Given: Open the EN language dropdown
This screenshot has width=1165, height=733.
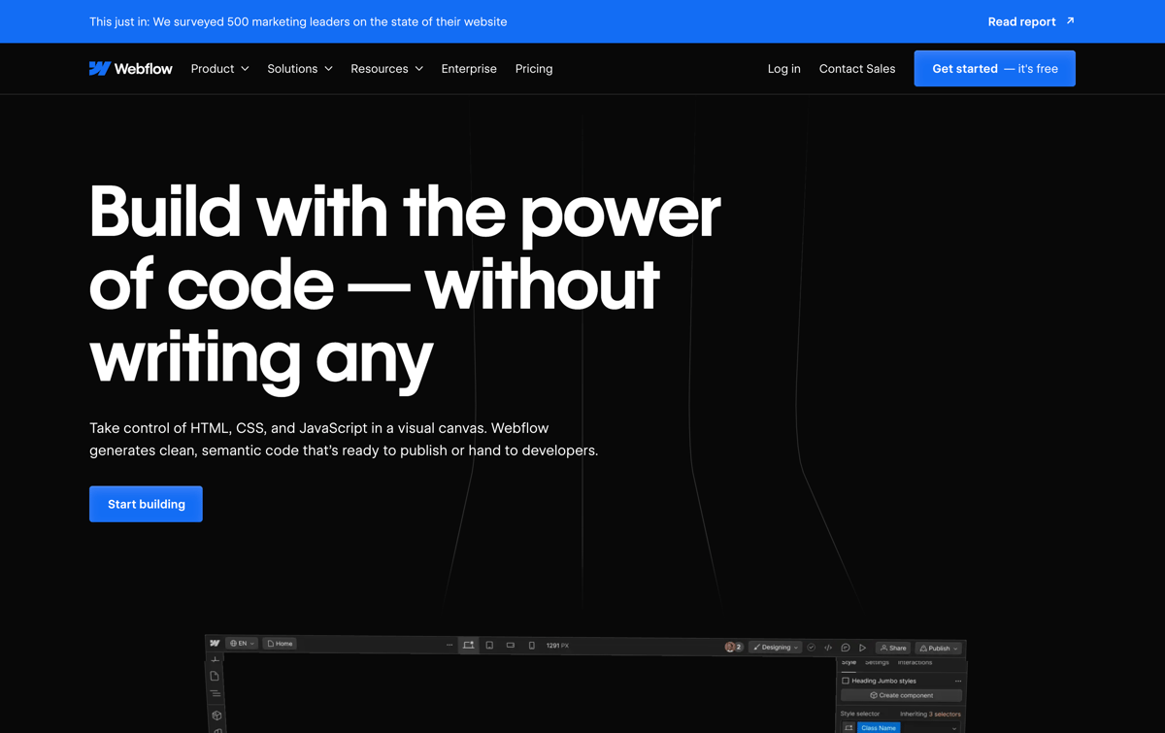Looking at the screenshot, I should click(x=242, y=643).
